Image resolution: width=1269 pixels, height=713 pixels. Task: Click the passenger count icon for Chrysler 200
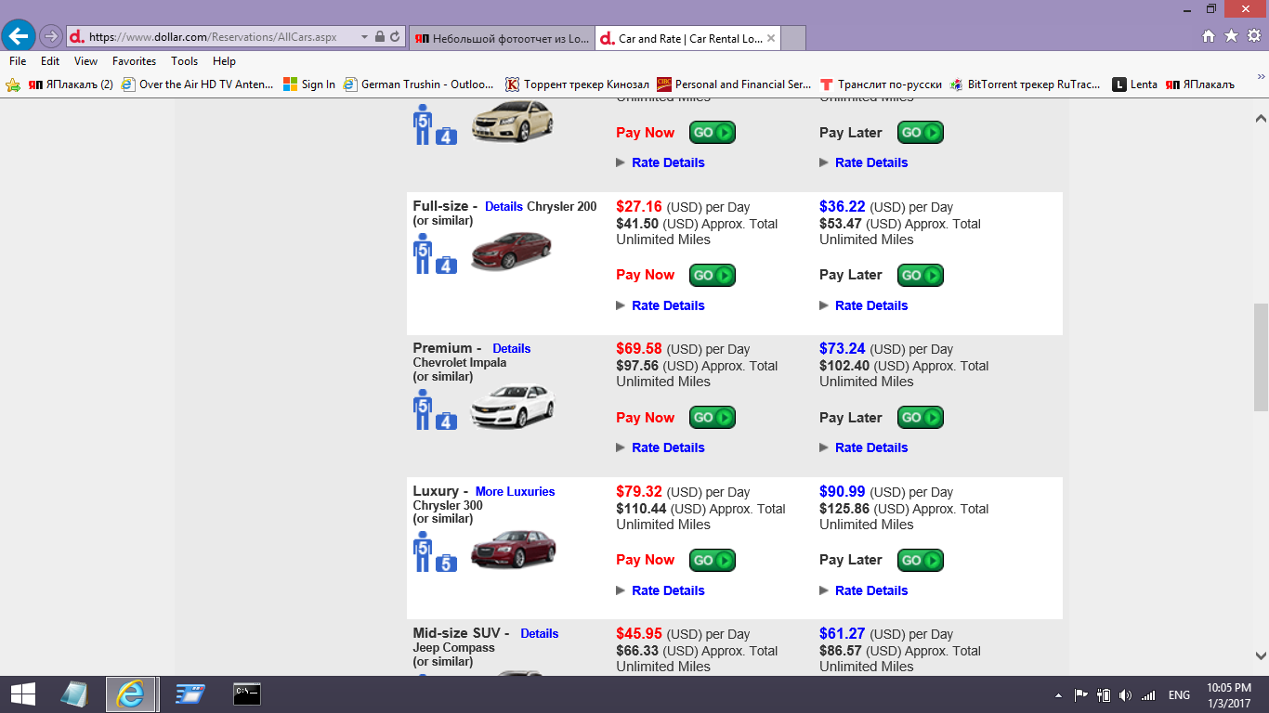click(423, 253)
